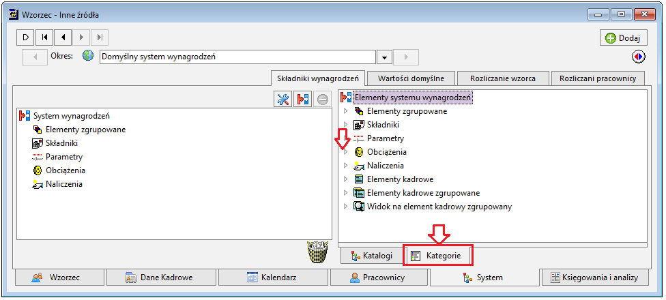Click the Dodaj button
This screenshot has height=300, width=666.
624,37
